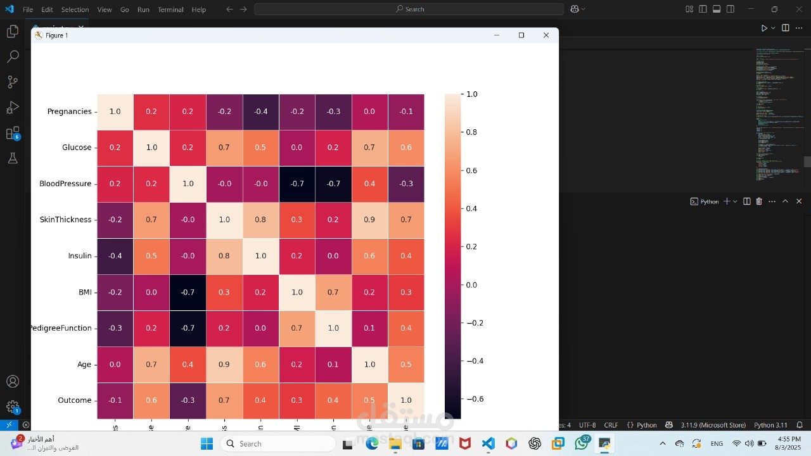Open the terminal launch profile dropdown

[x=735, y=201]
